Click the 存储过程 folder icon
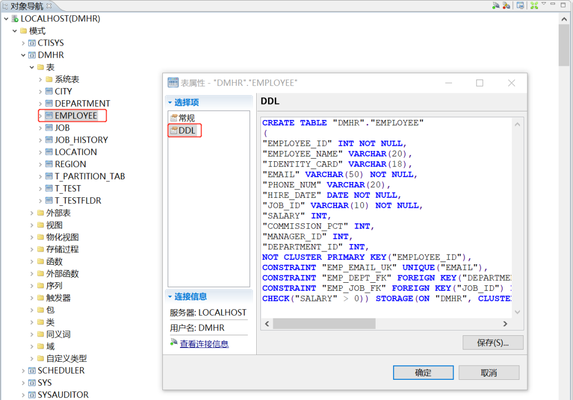The width and height of the screenshot is (573, 400). pyautogui.click(x=40, y=249)
